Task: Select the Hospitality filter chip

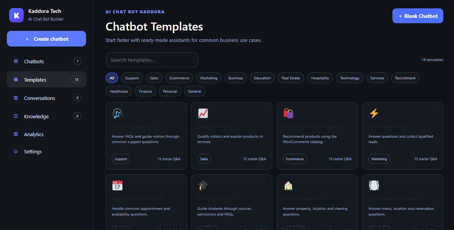Action: pos(320,78)
